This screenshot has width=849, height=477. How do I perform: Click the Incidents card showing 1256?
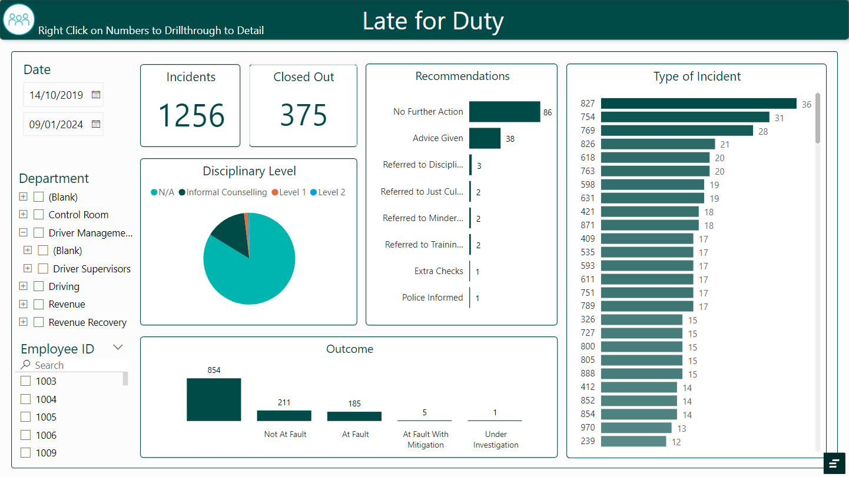pos(190,106)
